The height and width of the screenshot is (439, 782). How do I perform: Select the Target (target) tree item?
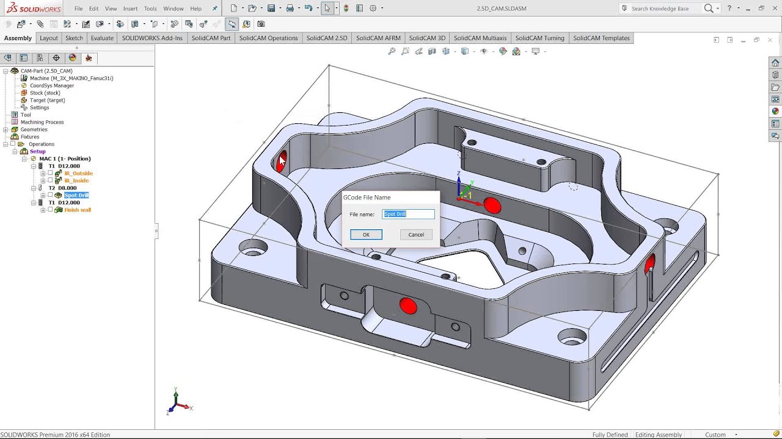click(47, 100)
